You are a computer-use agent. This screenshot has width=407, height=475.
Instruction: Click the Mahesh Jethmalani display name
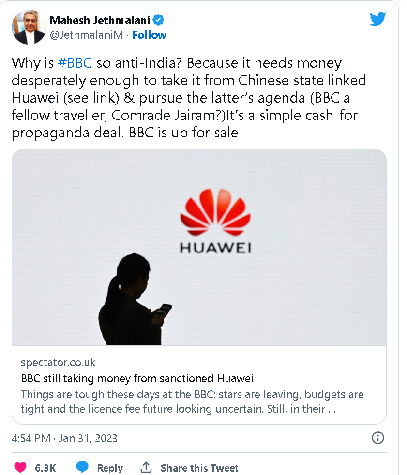100,20
